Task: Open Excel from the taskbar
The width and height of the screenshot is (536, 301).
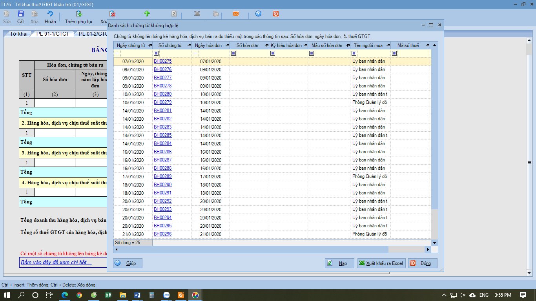Action: tap(108, 295)
